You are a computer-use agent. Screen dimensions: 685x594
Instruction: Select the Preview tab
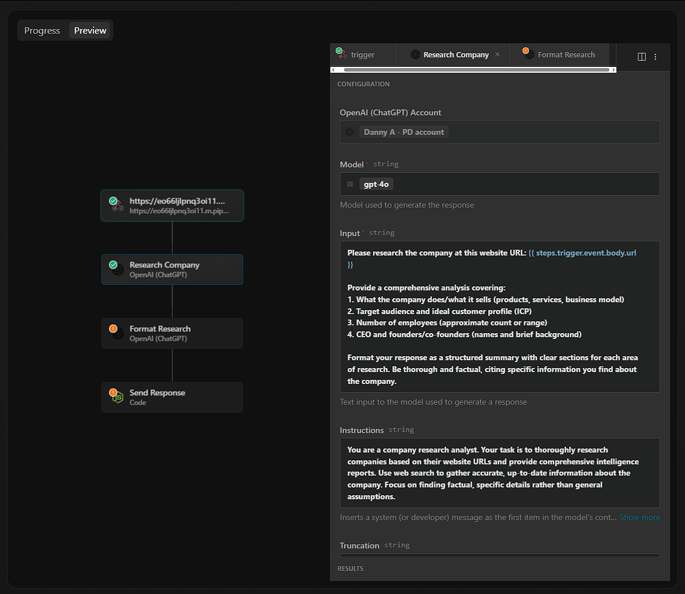[90, 31]
